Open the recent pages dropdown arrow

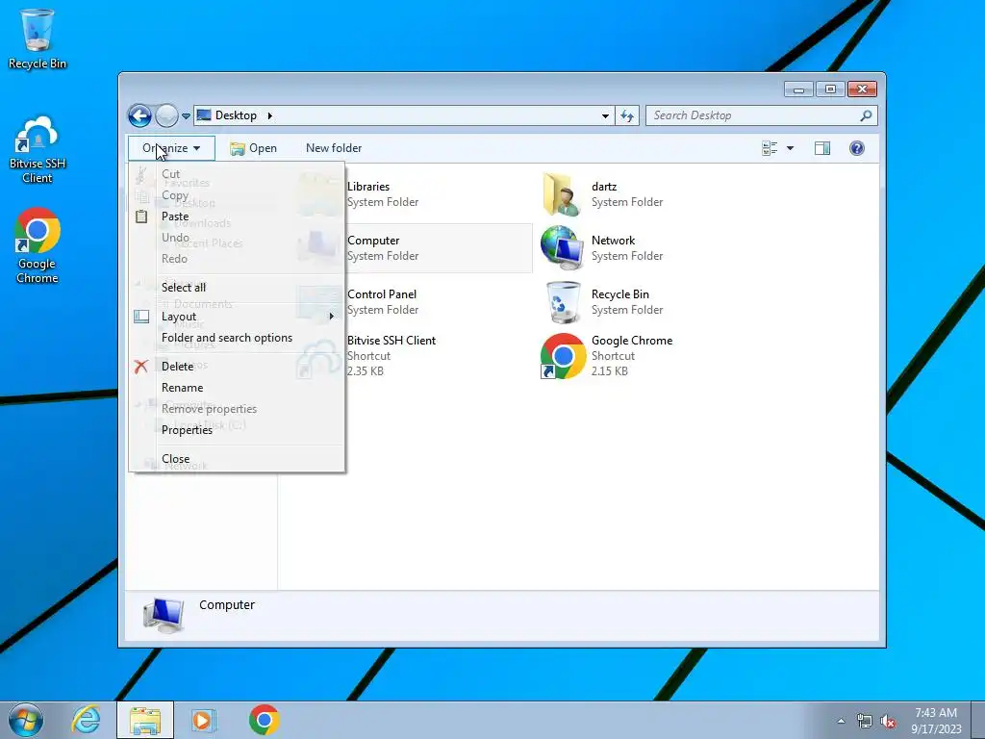[x=186, y=116]
